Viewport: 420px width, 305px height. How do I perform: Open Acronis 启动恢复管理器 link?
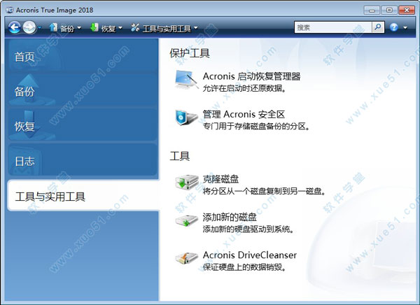coord(251,76)
